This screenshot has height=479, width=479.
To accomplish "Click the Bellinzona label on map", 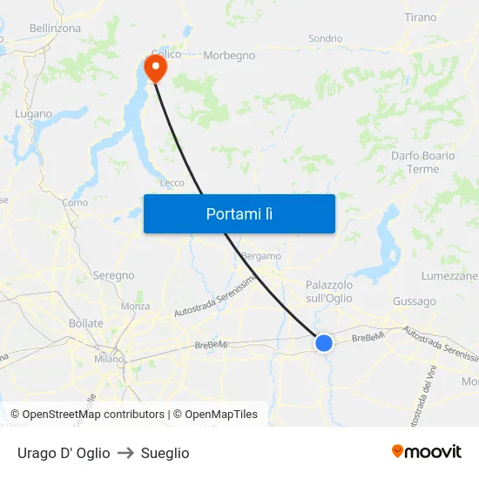I will click(55, 29).
